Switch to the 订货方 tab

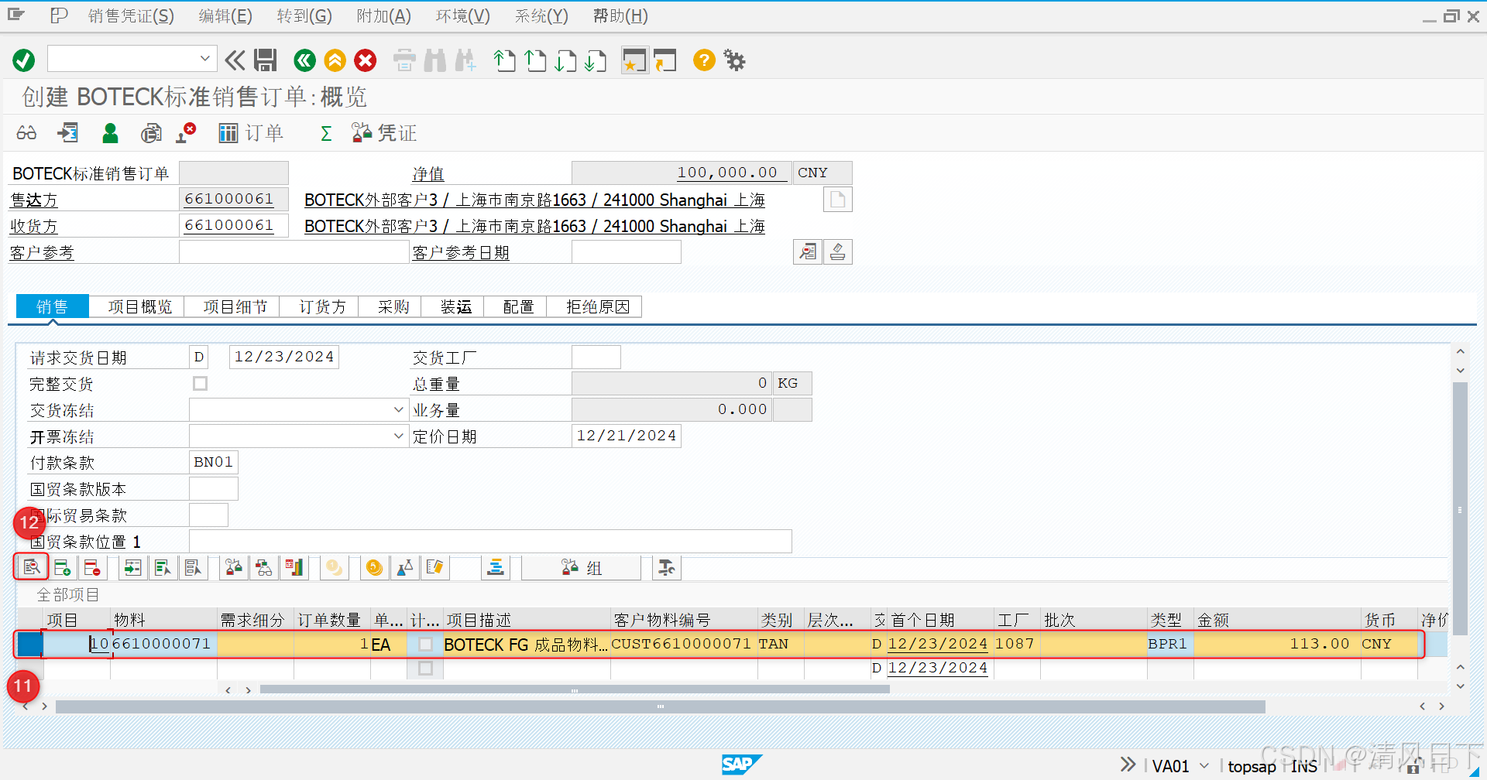click(323, 306)
